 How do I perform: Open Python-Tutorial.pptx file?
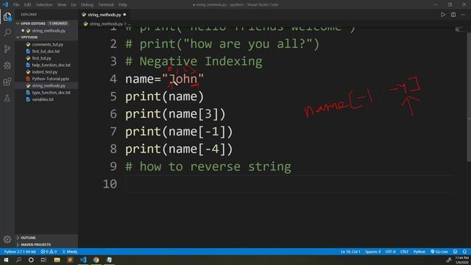coord(51,79)
